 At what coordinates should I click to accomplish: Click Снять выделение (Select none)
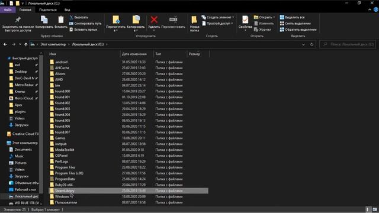pos(295,24)
